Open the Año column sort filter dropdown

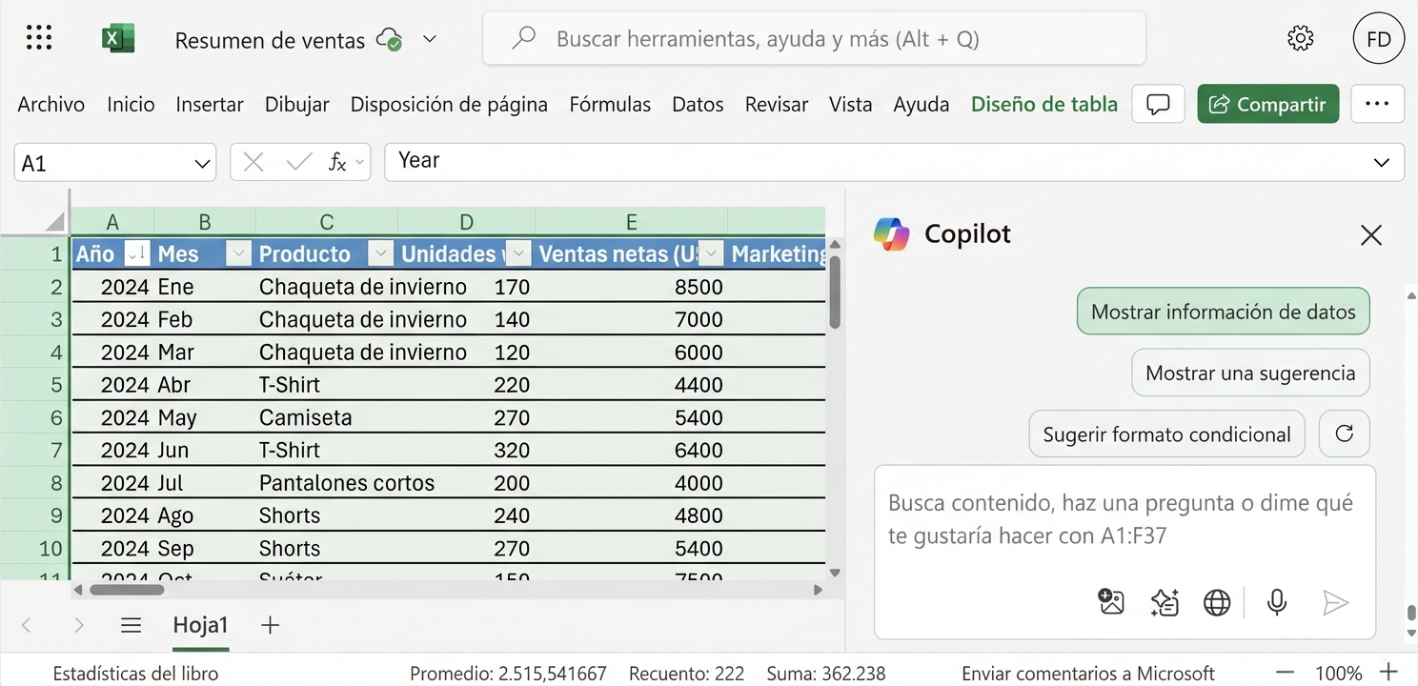(136, 253)
